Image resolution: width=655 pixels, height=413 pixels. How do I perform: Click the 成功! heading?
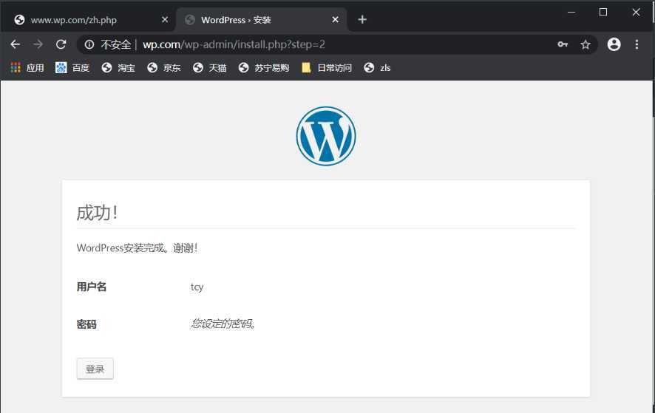pyautogui.click(x=97, y=213)
